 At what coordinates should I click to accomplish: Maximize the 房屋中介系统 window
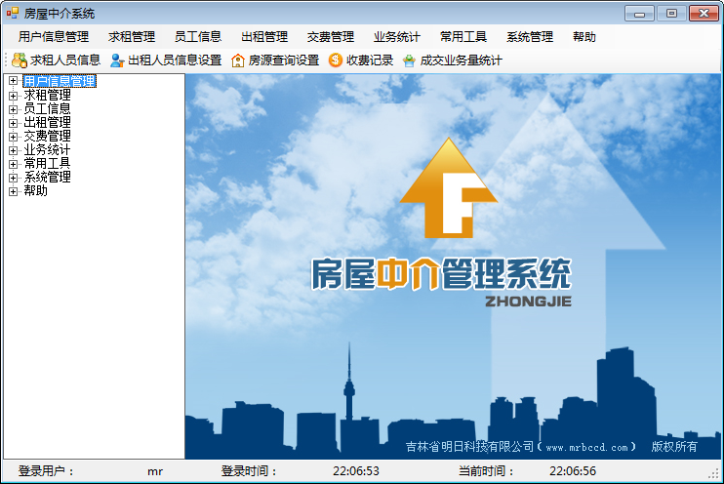point(671,14)
